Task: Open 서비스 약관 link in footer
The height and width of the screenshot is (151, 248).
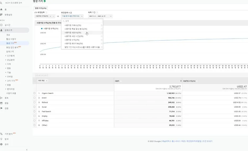Action: pyautogui.click(x=180, y=141)
